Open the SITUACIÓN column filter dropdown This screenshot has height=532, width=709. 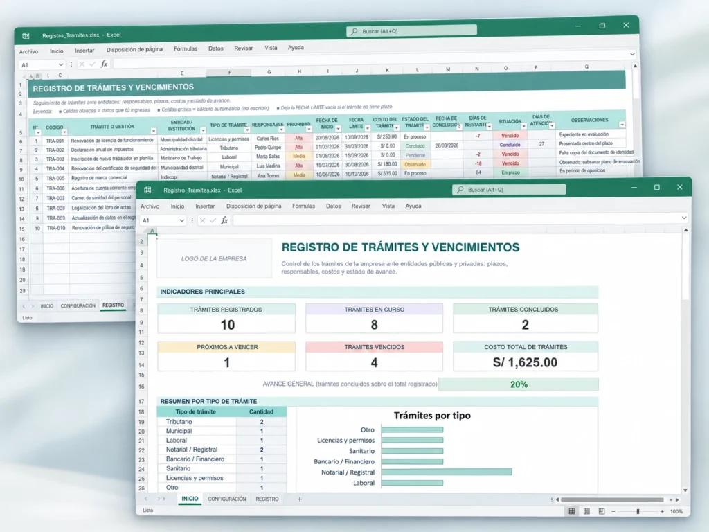[523, 126]
